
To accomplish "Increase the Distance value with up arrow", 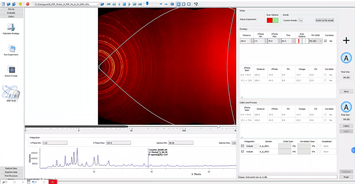I will pyautogui.click(x=252, y=40).
